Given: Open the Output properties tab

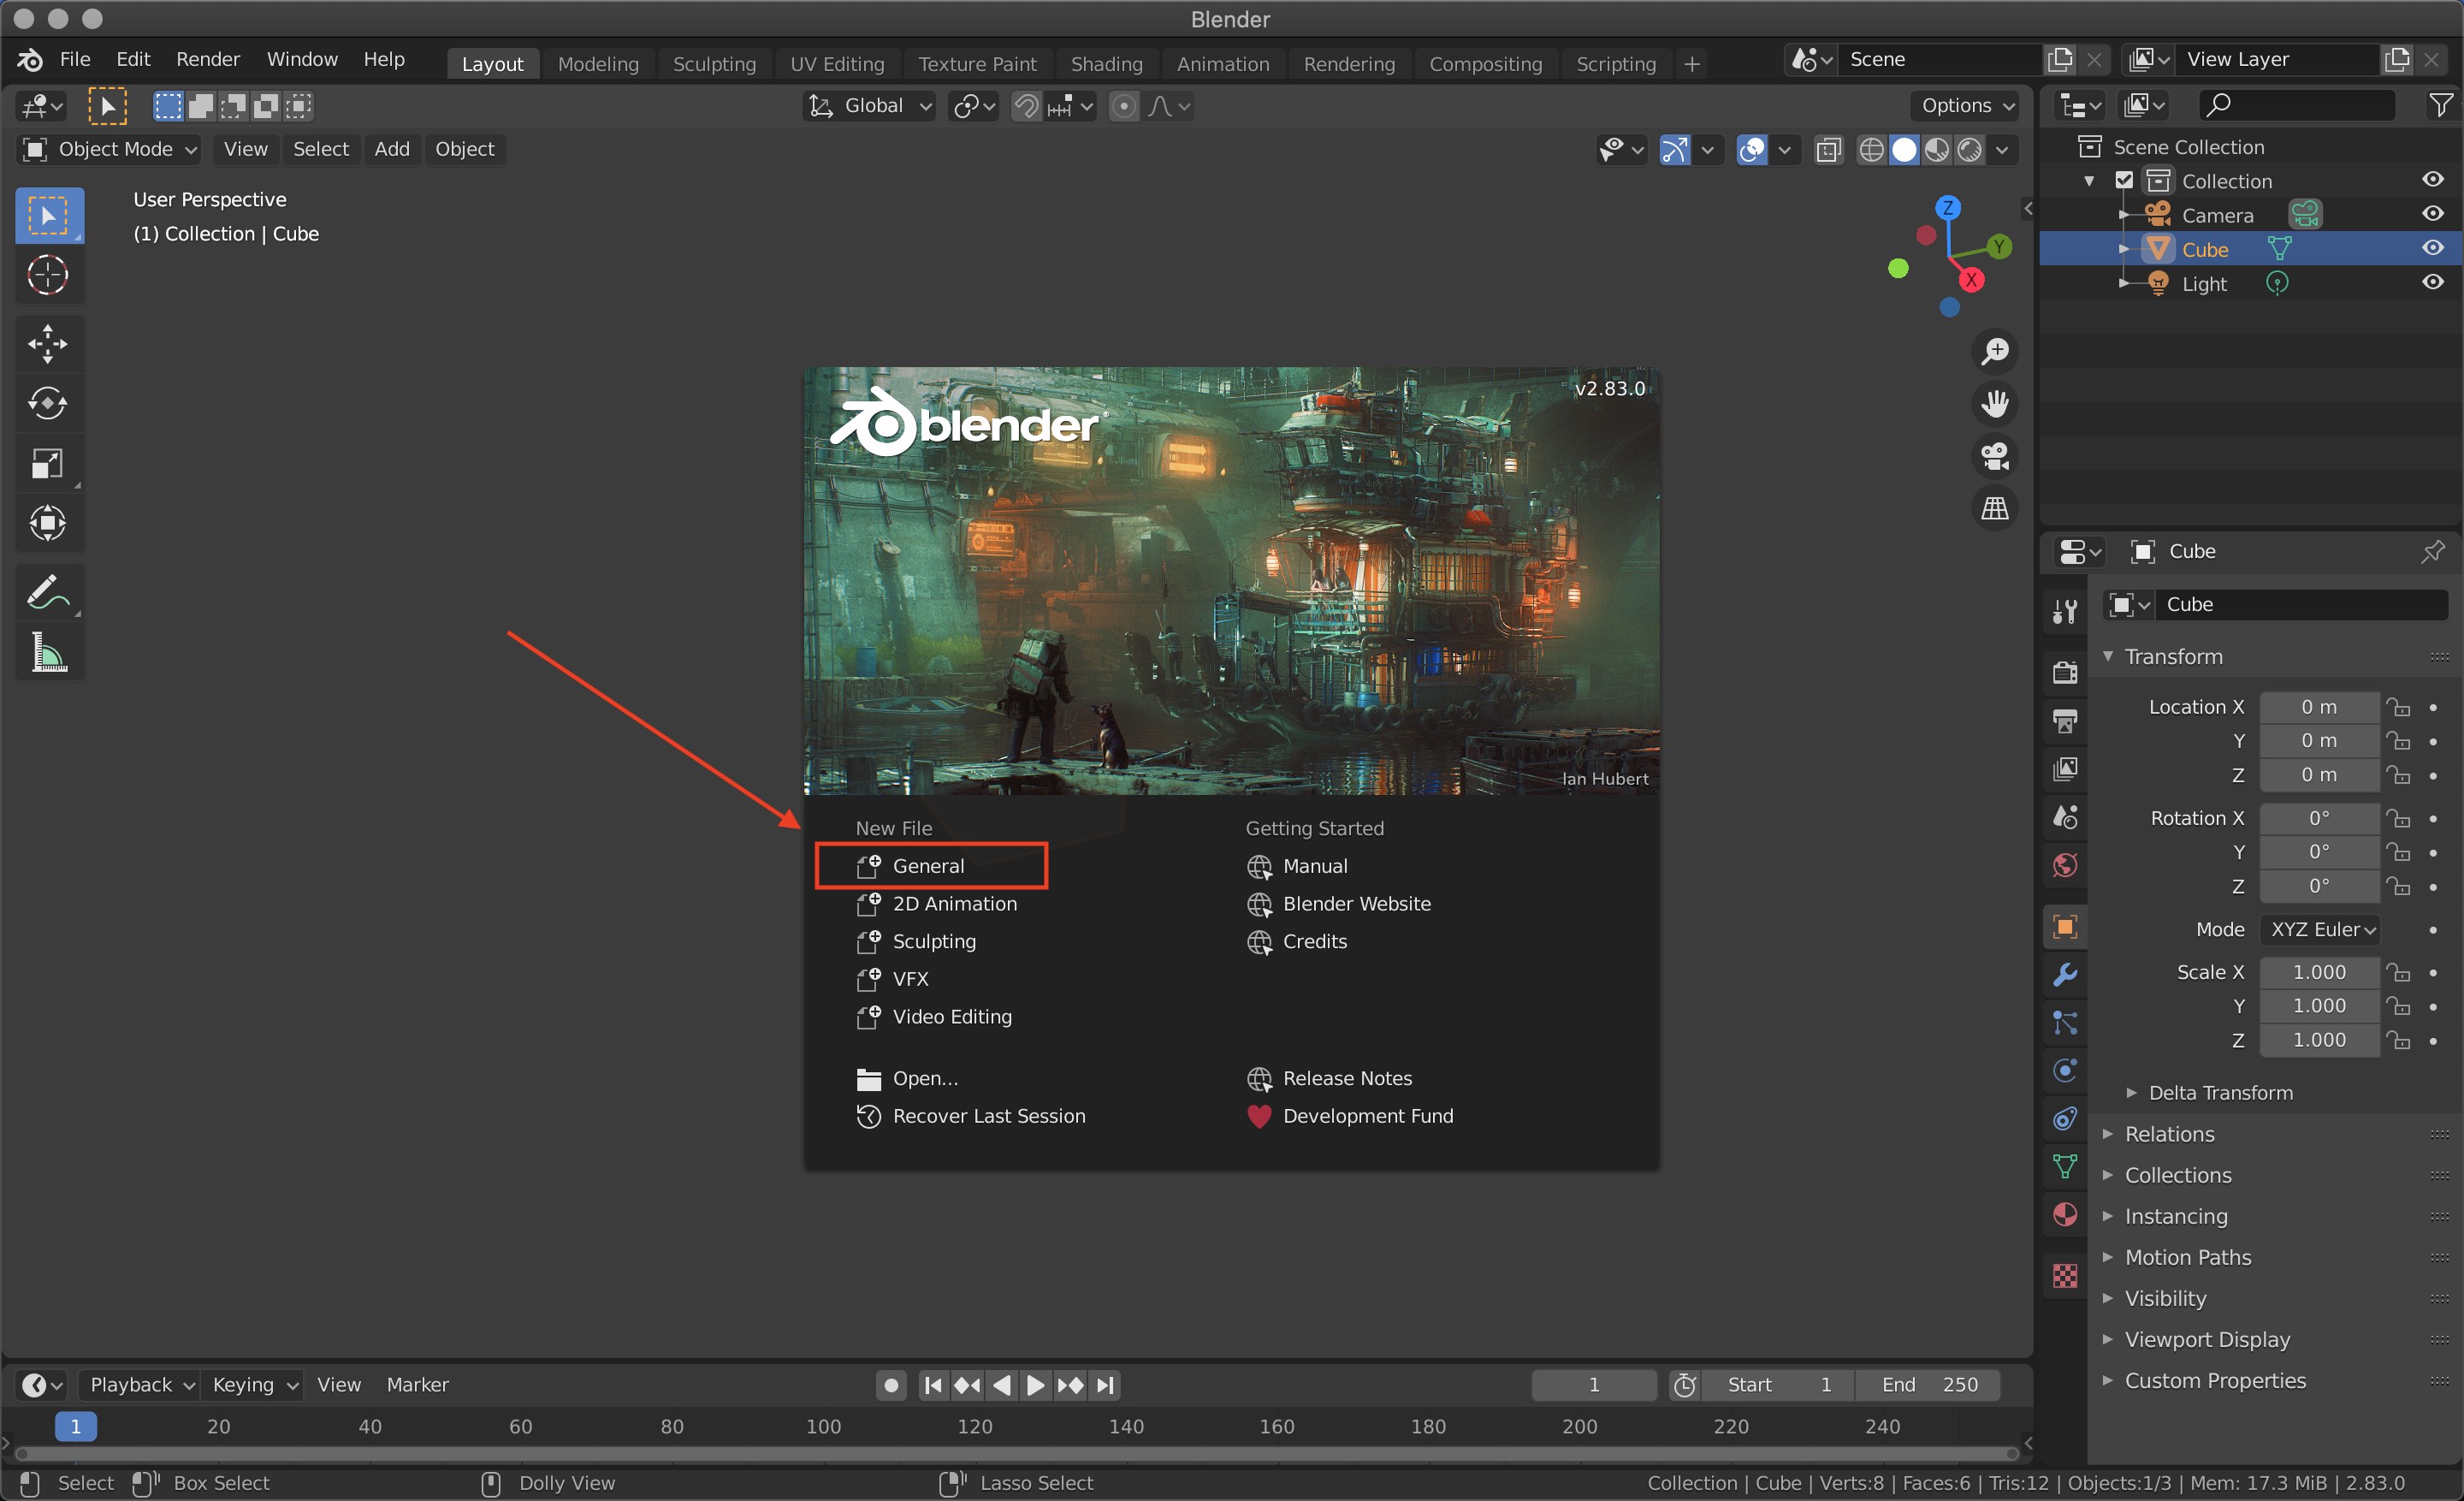Looking at the screenshot, I should (2065, 720).
